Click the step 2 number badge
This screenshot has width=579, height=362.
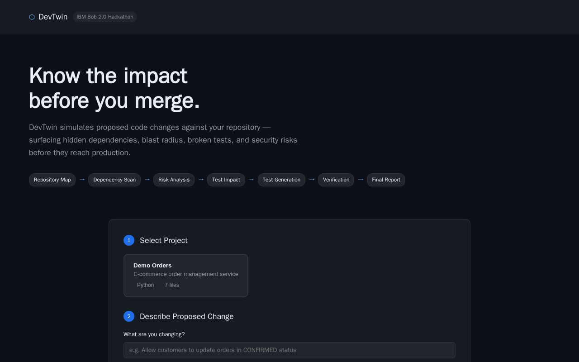coord(129,316)
